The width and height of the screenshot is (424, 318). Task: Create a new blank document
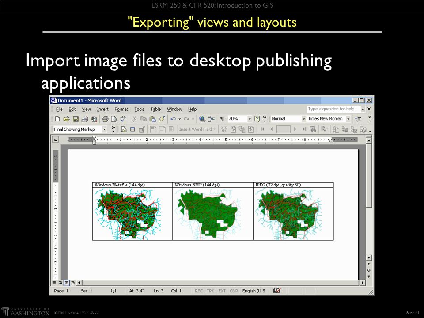click(57, 119)
